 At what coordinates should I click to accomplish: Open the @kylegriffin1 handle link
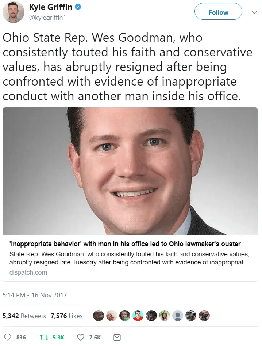[47, 18]
